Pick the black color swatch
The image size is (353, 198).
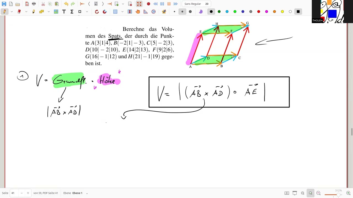pos(211,12)
